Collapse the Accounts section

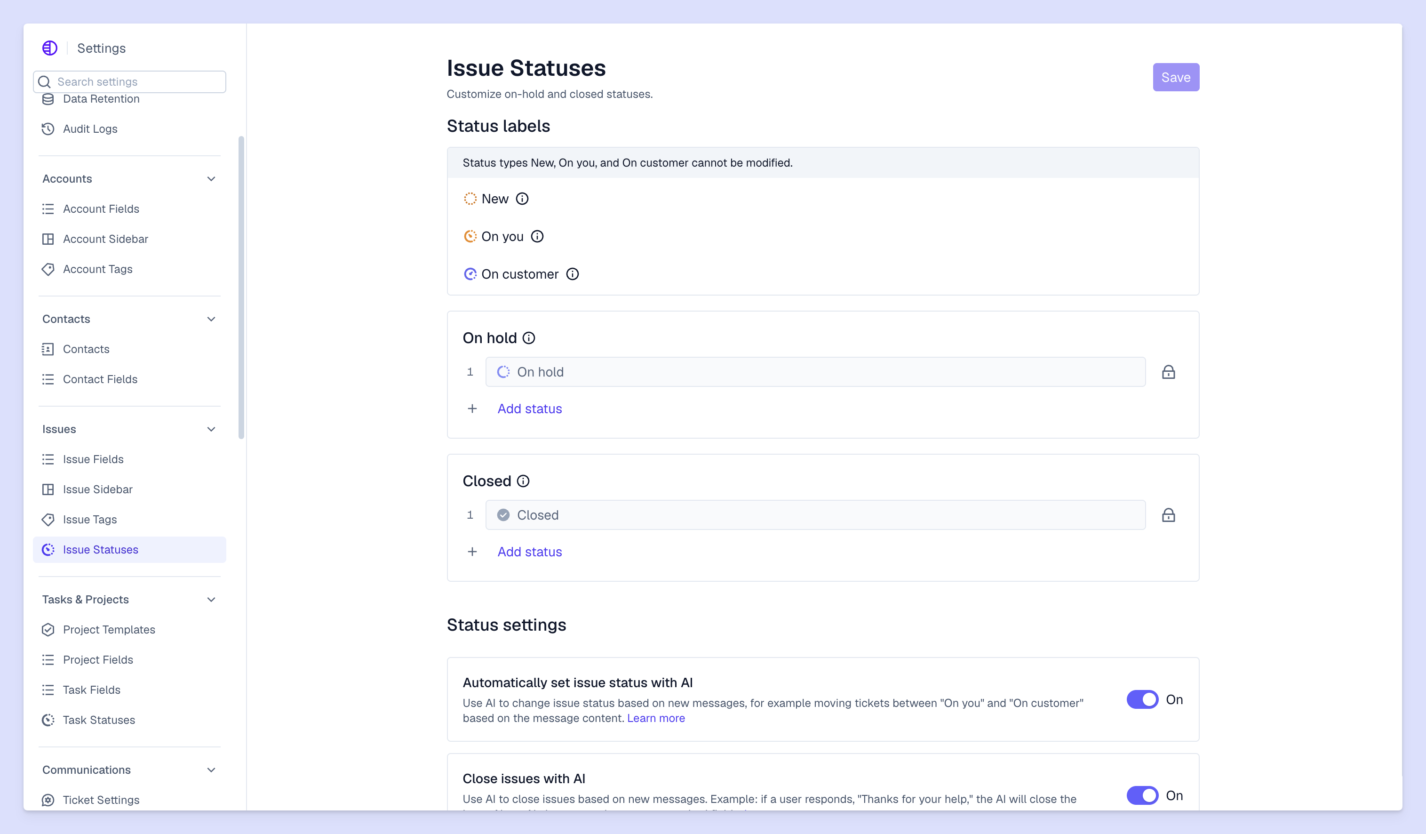click(211, 178)
